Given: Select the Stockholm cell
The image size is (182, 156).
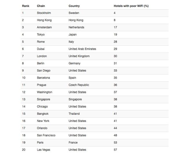Looking at the screenshot, I should [44, 13].
